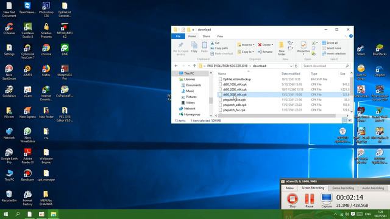Image resolution: width=390 pixels, height=219 pixels.
Task: Stop the oCam recording
Action: tap(292, 200)
